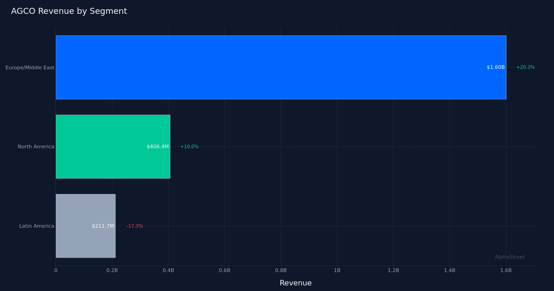Click the '1.6B' x-axis tick label

point(506,271)
